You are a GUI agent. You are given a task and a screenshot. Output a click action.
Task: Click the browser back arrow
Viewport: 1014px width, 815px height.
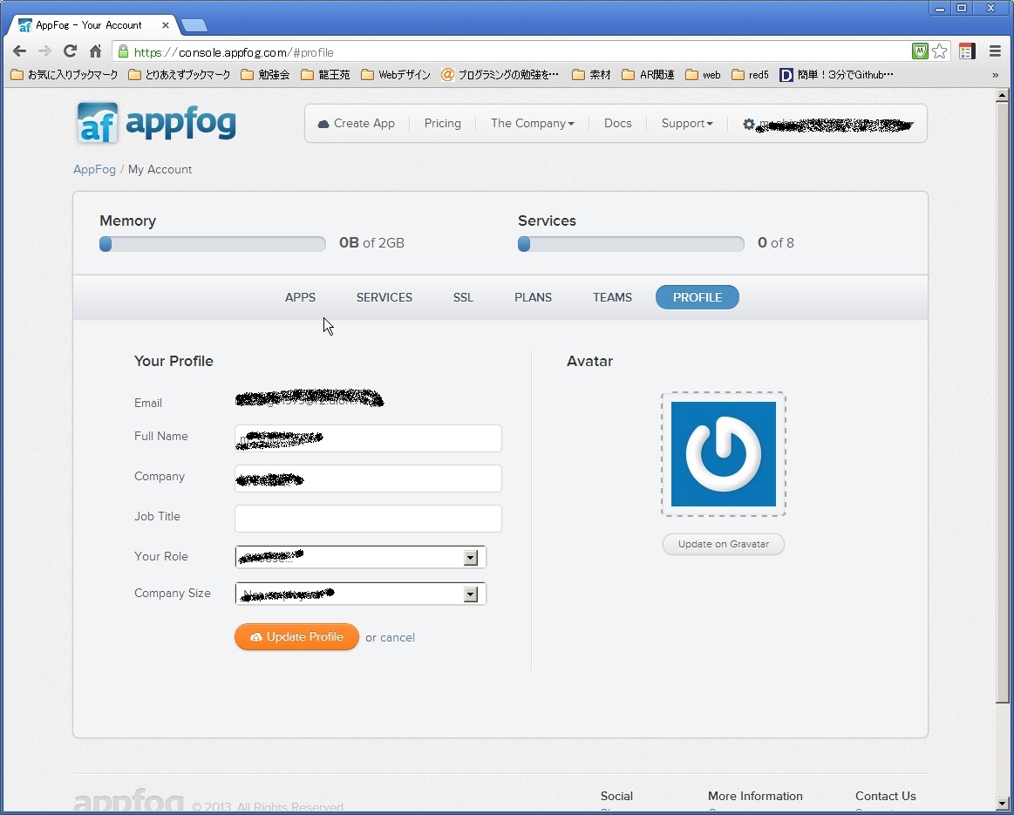tap(19, 51)
